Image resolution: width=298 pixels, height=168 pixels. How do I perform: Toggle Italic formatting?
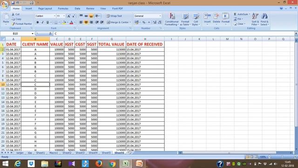click(x=42, y=22)
